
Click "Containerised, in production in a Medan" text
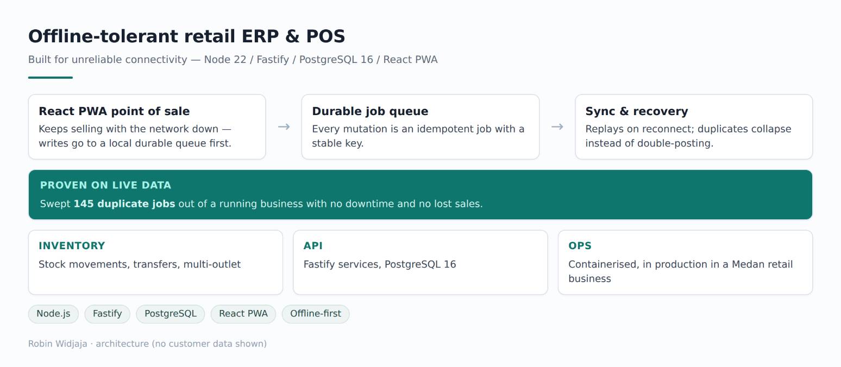click(681, 271)
